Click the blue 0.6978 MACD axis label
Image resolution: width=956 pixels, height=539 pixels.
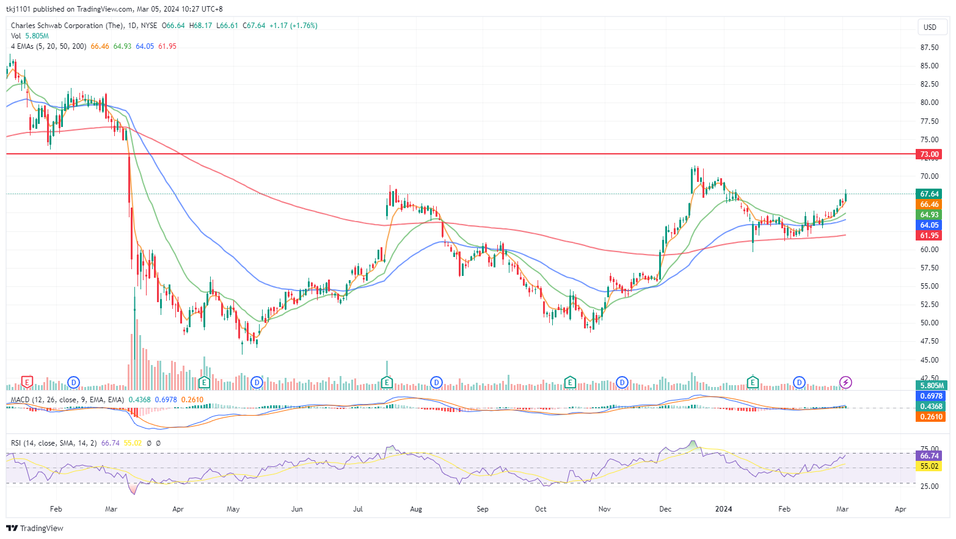(x=931, y=396)
